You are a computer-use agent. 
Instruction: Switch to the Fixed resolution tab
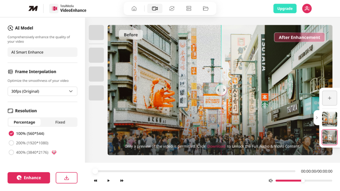(x=60, y=122)
